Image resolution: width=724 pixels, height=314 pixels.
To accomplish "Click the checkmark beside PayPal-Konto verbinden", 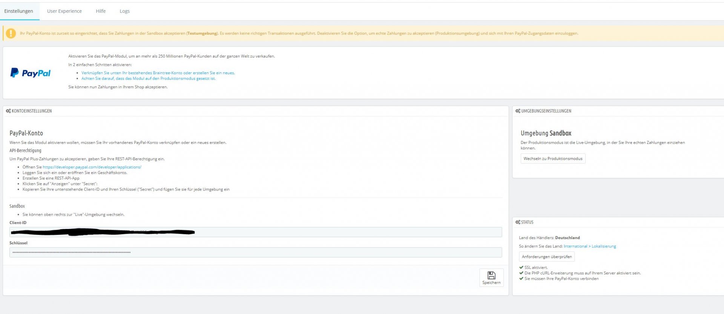I will 521,279.
